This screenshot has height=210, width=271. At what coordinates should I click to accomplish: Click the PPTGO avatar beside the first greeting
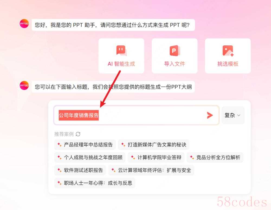(x=24, y=24)
